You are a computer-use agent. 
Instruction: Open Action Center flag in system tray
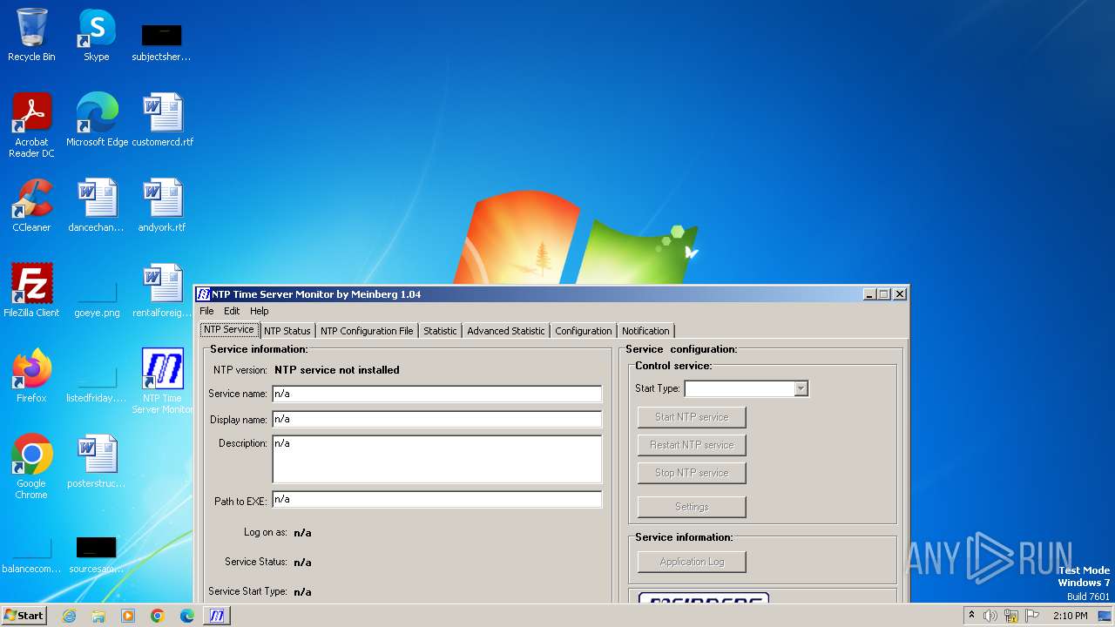[x=1032, y=616]
